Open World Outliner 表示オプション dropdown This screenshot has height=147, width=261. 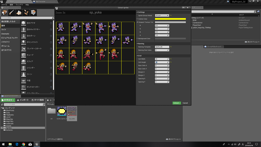pyautogui.click(x=252, y=42)
